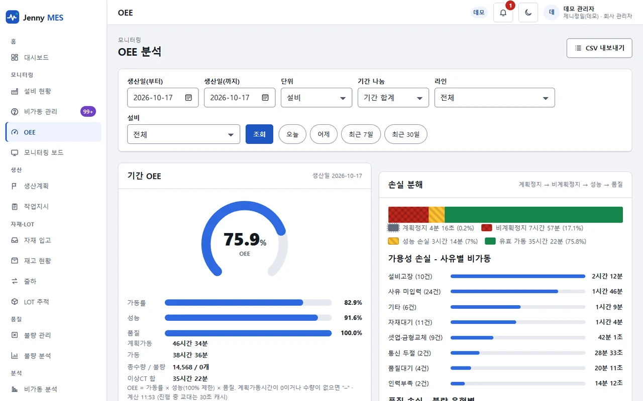Viewport: 643px width, 401px height.
Task: Open 생산계획 menu entry
Action: coord(53,186)
